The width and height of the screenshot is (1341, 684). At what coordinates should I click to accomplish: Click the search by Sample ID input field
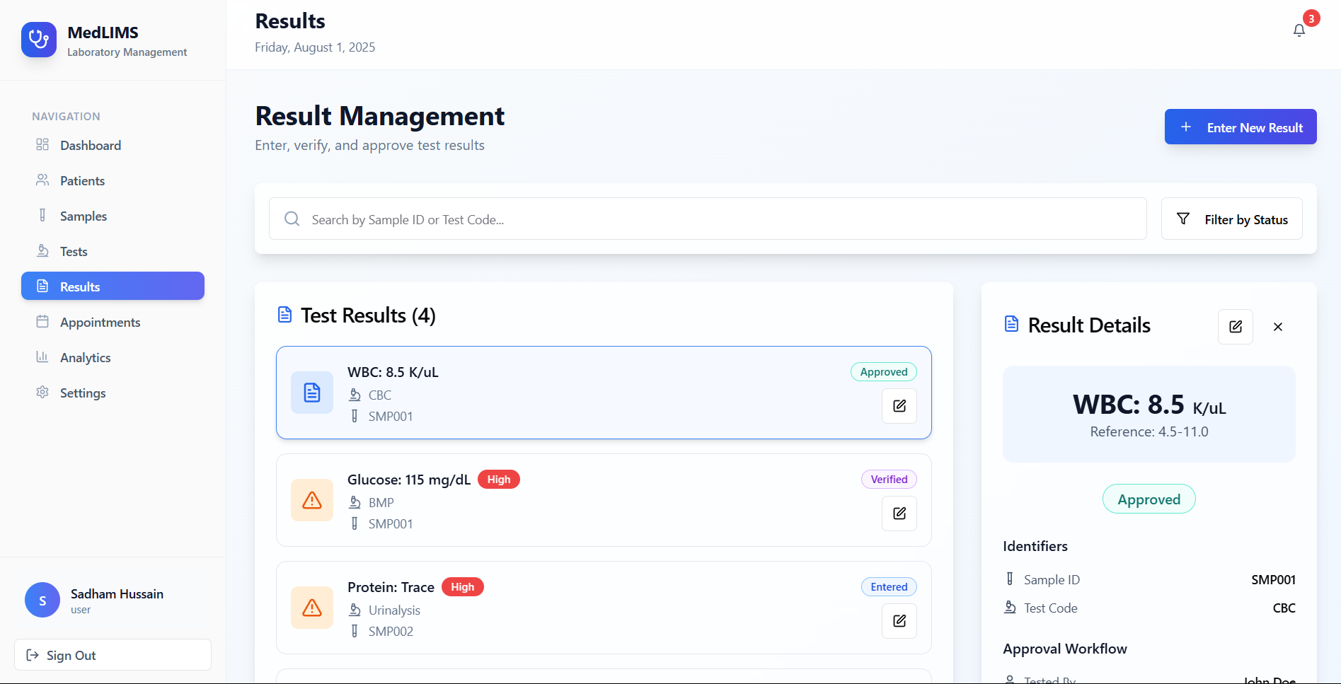point(708,219)
